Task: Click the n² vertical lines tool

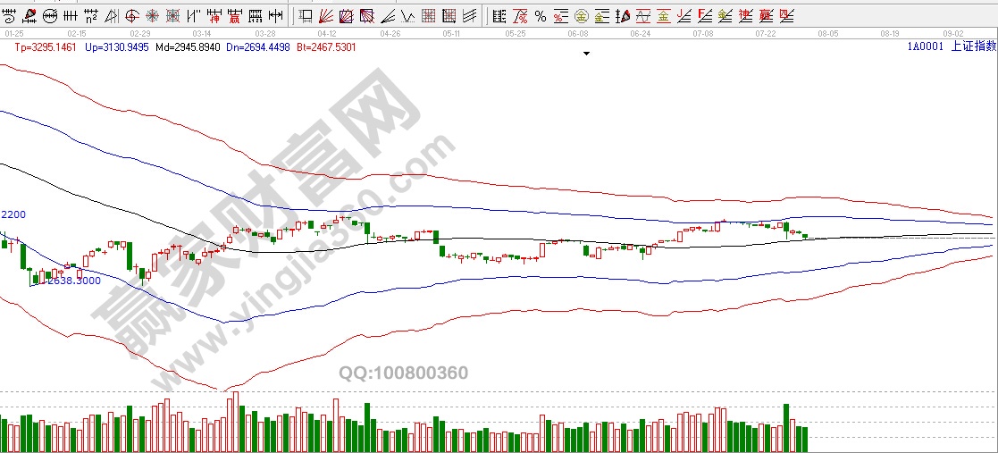Action: click(89, 15)
